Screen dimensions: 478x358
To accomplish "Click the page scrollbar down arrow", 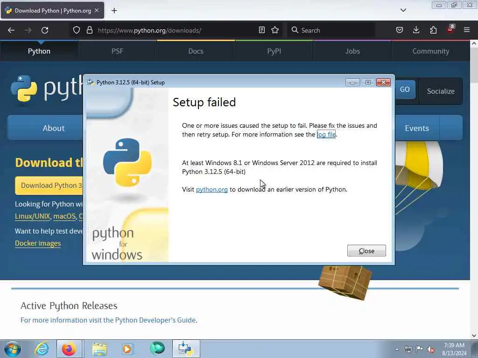I will 474,336.
